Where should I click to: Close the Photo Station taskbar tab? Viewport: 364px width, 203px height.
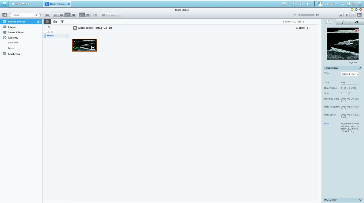click(x=69, y=4)
